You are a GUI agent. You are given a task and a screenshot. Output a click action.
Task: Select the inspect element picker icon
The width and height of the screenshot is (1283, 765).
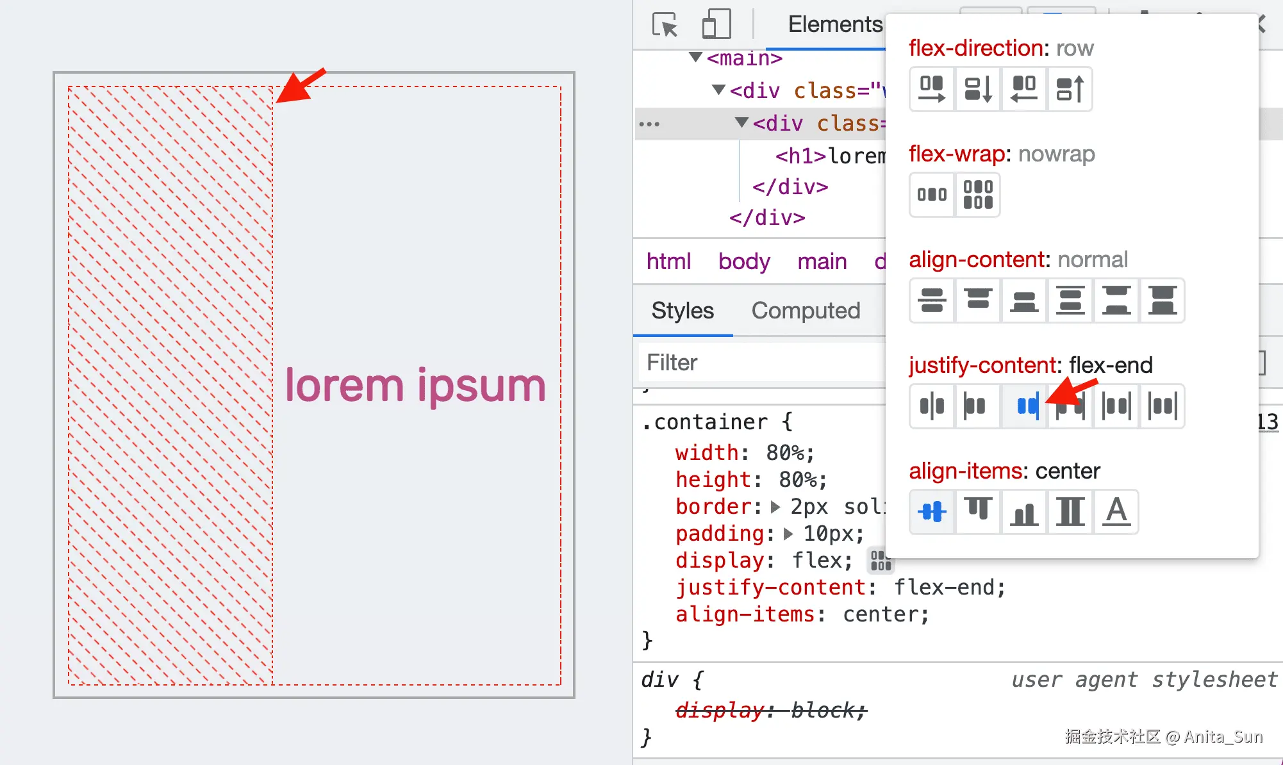(665, 26)
